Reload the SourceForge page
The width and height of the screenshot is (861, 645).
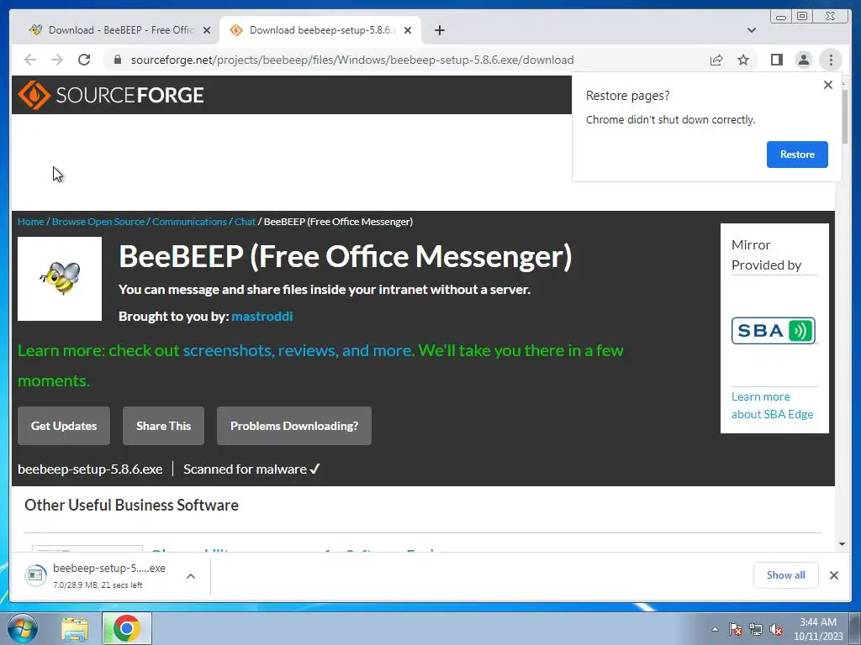coord(84,60)
